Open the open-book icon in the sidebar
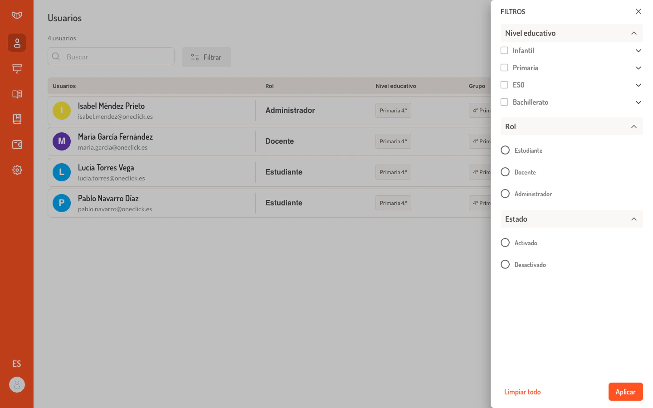 coord(17,94)
